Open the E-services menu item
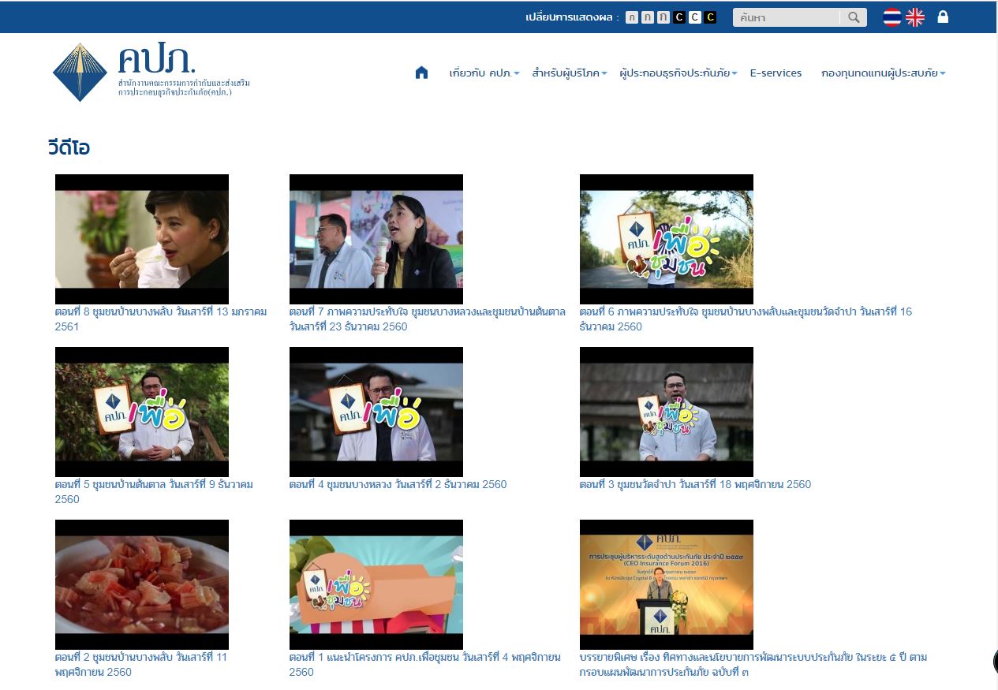This screenshot has height=690, width=998. 776,73
